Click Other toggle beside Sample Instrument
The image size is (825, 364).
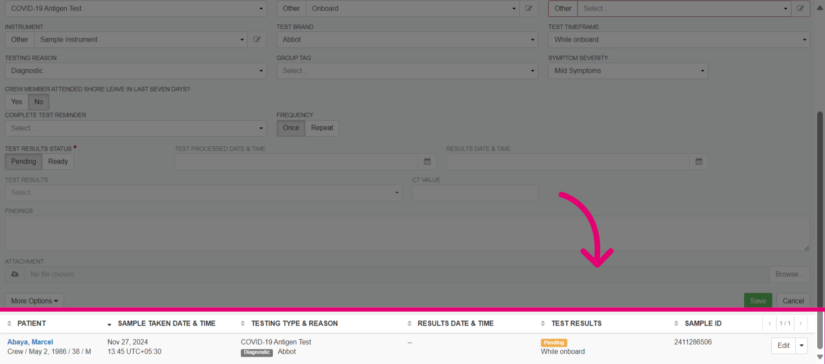pyautogui.click(x=20, y=39)
